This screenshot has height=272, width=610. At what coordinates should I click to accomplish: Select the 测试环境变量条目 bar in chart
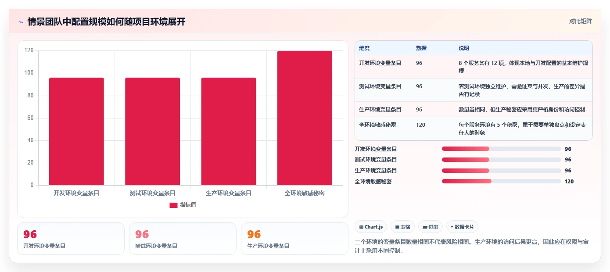pyautogui.click(x=152, y=132)
